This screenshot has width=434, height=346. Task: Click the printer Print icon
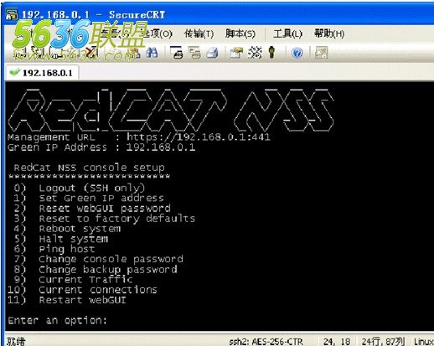point(212,53)
